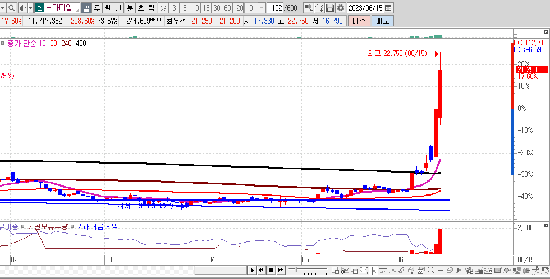Click the 480-period moving average label
This screenshot has width=550, height=279.
tap(81, 43)
